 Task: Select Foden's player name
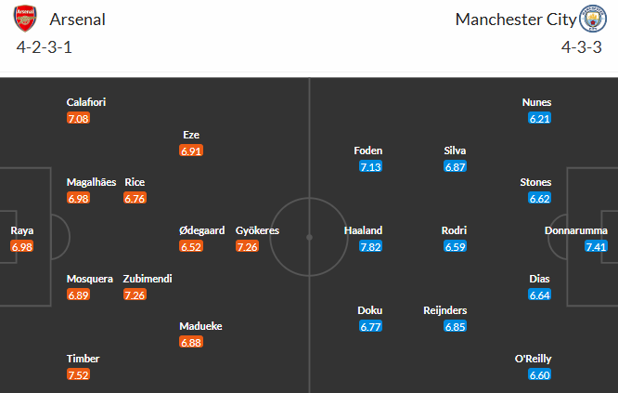pyautogui.click(x=368, y=151)
